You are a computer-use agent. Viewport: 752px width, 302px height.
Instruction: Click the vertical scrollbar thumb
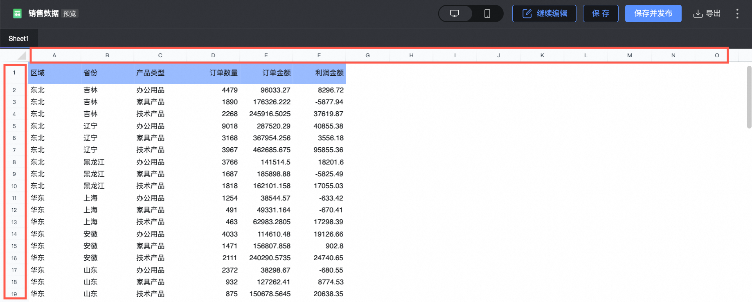(x=749, y=97)
